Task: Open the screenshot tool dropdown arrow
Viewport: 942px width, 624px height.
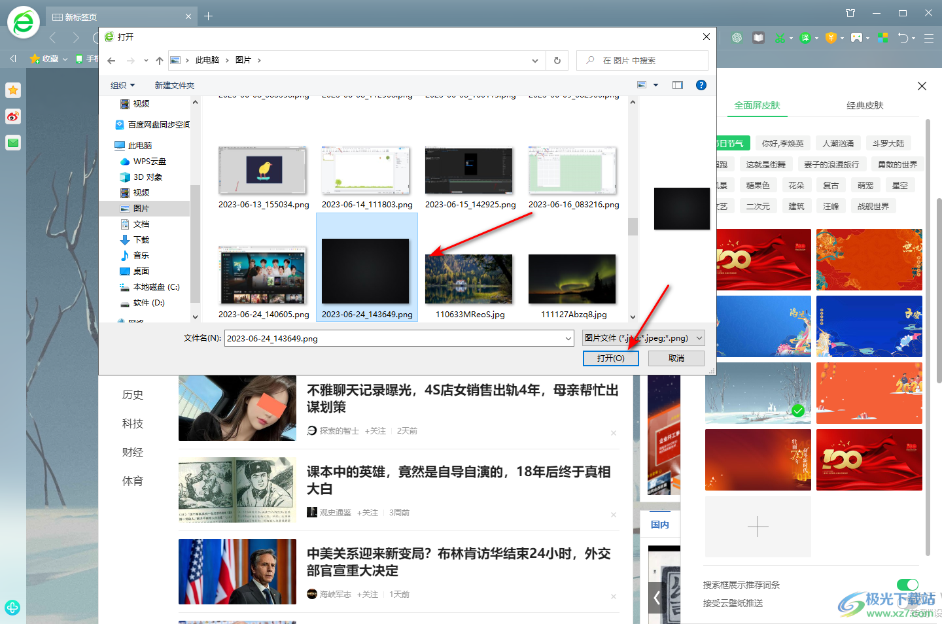Action: point(791,38)
